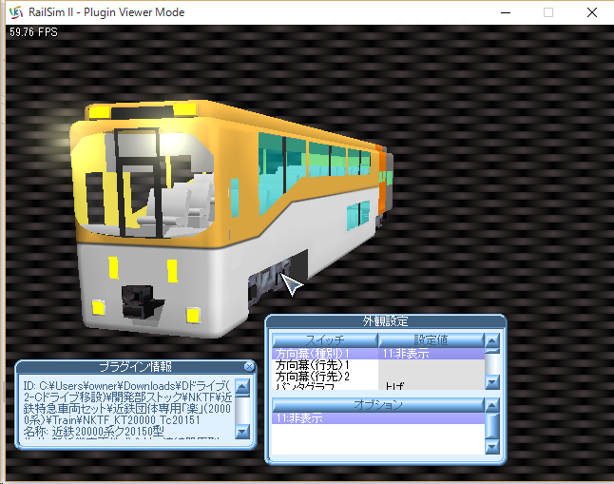Click the オプション list header
Screen dimensions: 614x484
(378, 405)
